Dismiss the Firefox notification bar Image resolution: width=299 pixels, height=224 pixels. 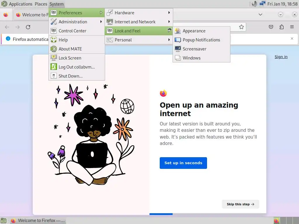tap(292, 39)
